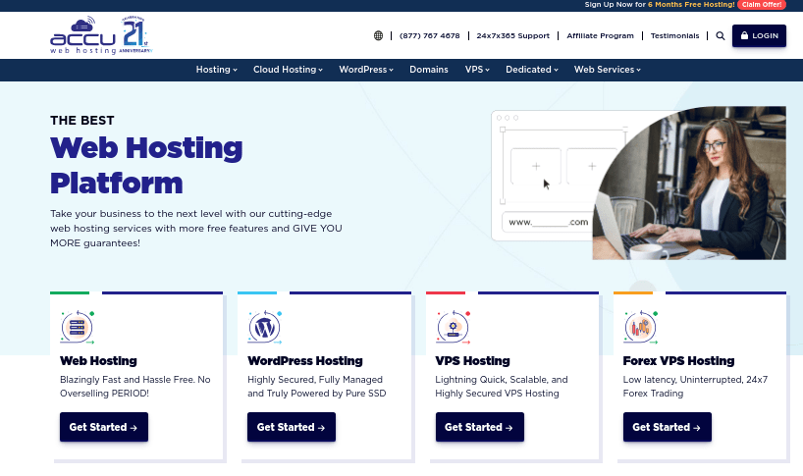The width and height of the screenshot is (803, 476).
Task: Click the (877) 767 4678 phone link
Action: click(430, 36)
